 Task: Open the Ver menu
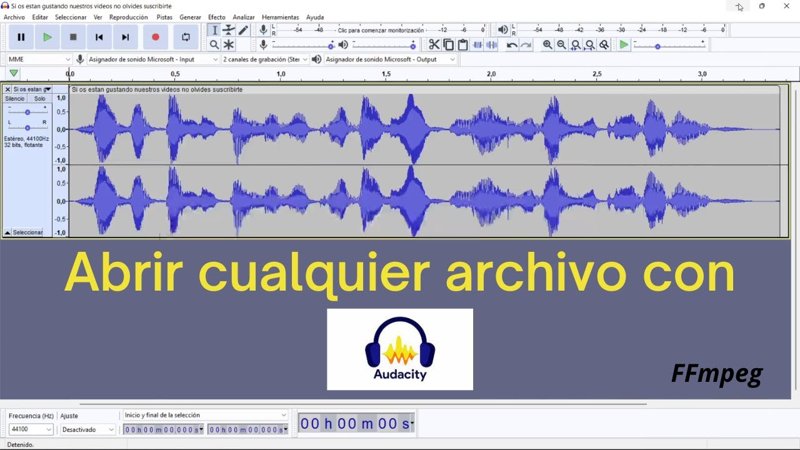click(98, 17)
